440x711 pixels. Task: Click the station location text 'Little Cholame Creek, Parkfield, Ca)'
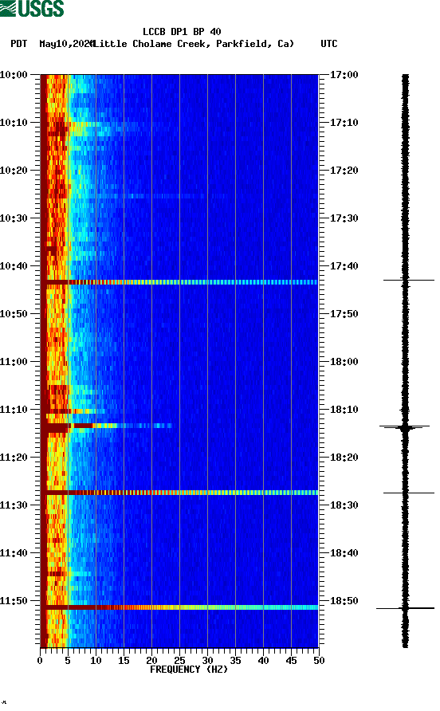[x=194, y=44]
